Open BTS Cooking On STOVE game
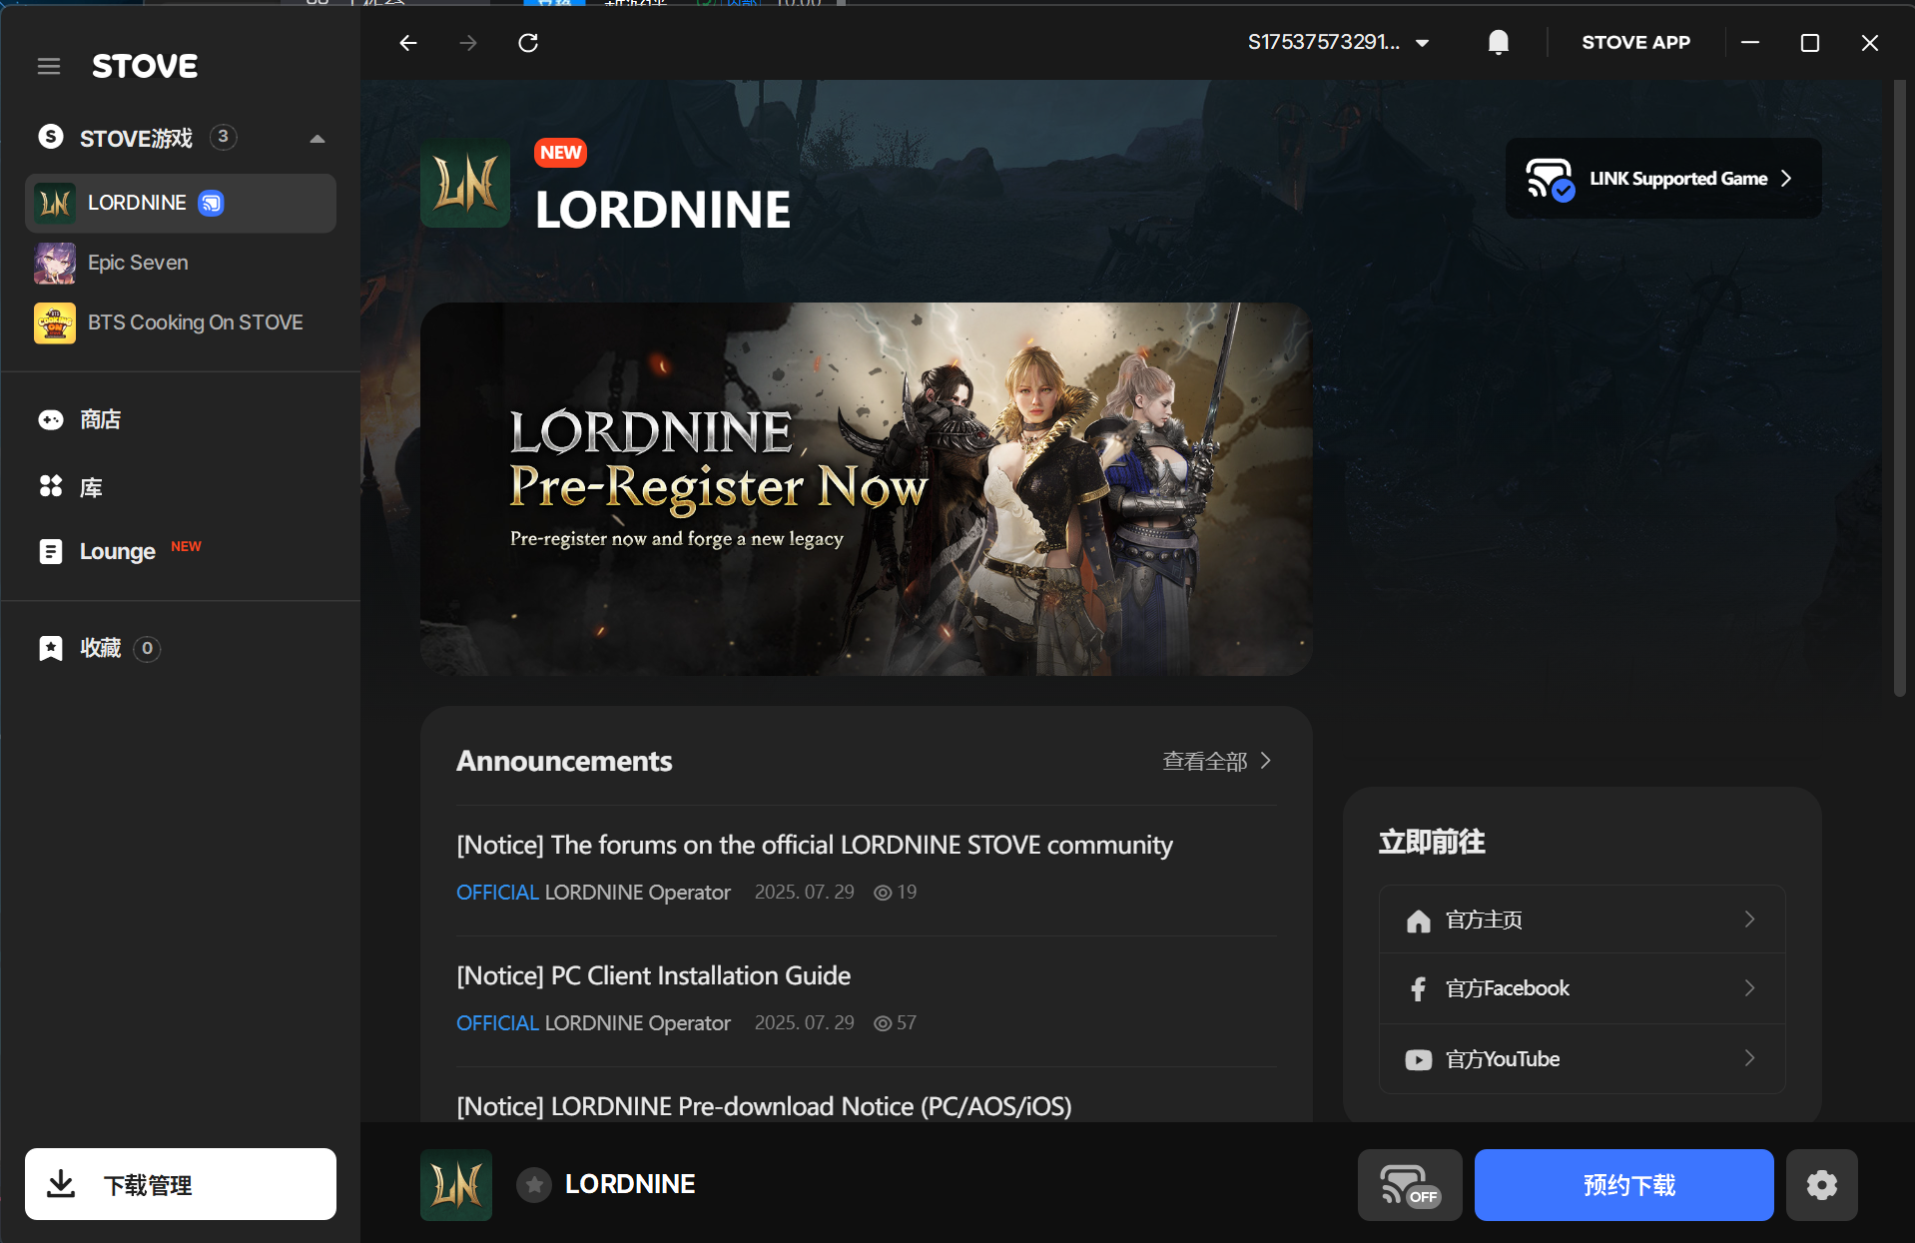 (x=181, y=322)
